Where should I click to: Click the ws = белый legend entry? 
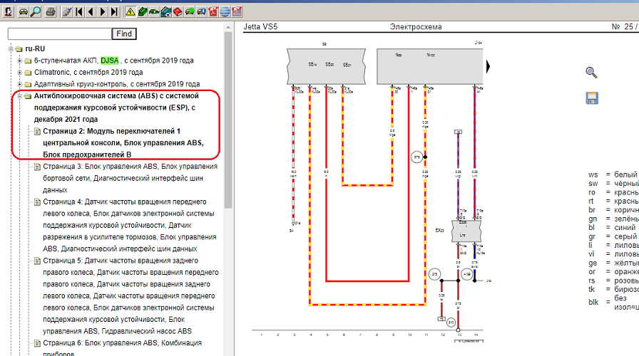613,174
